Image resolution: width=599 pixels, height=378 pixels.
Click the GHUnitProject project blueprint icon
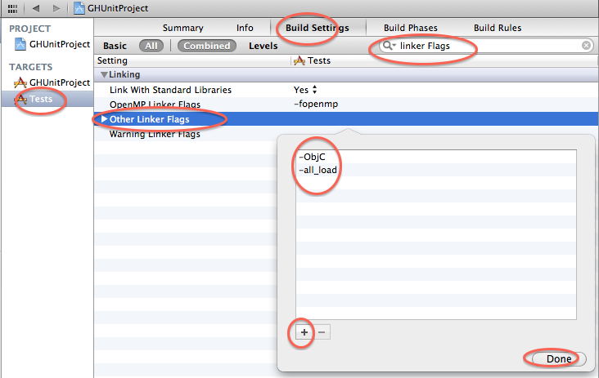(x=20, y=44)
